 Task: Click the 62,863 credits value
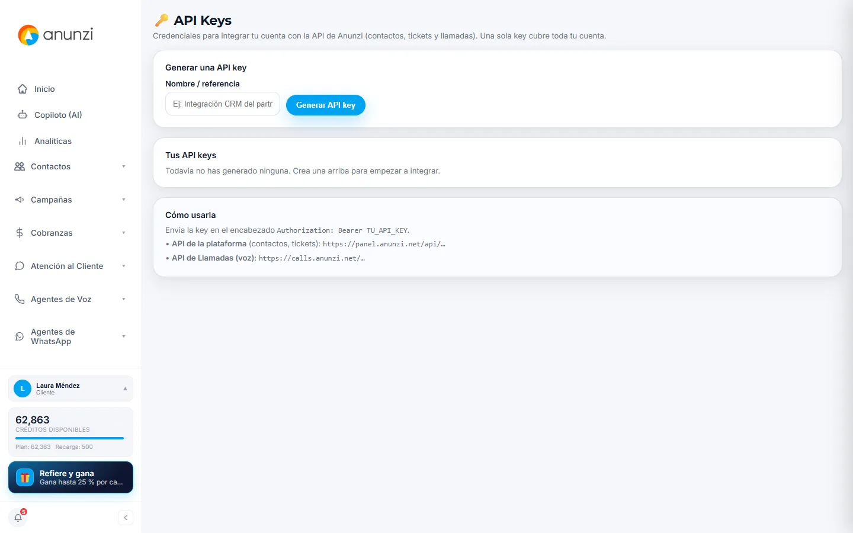tap(33, 420)
